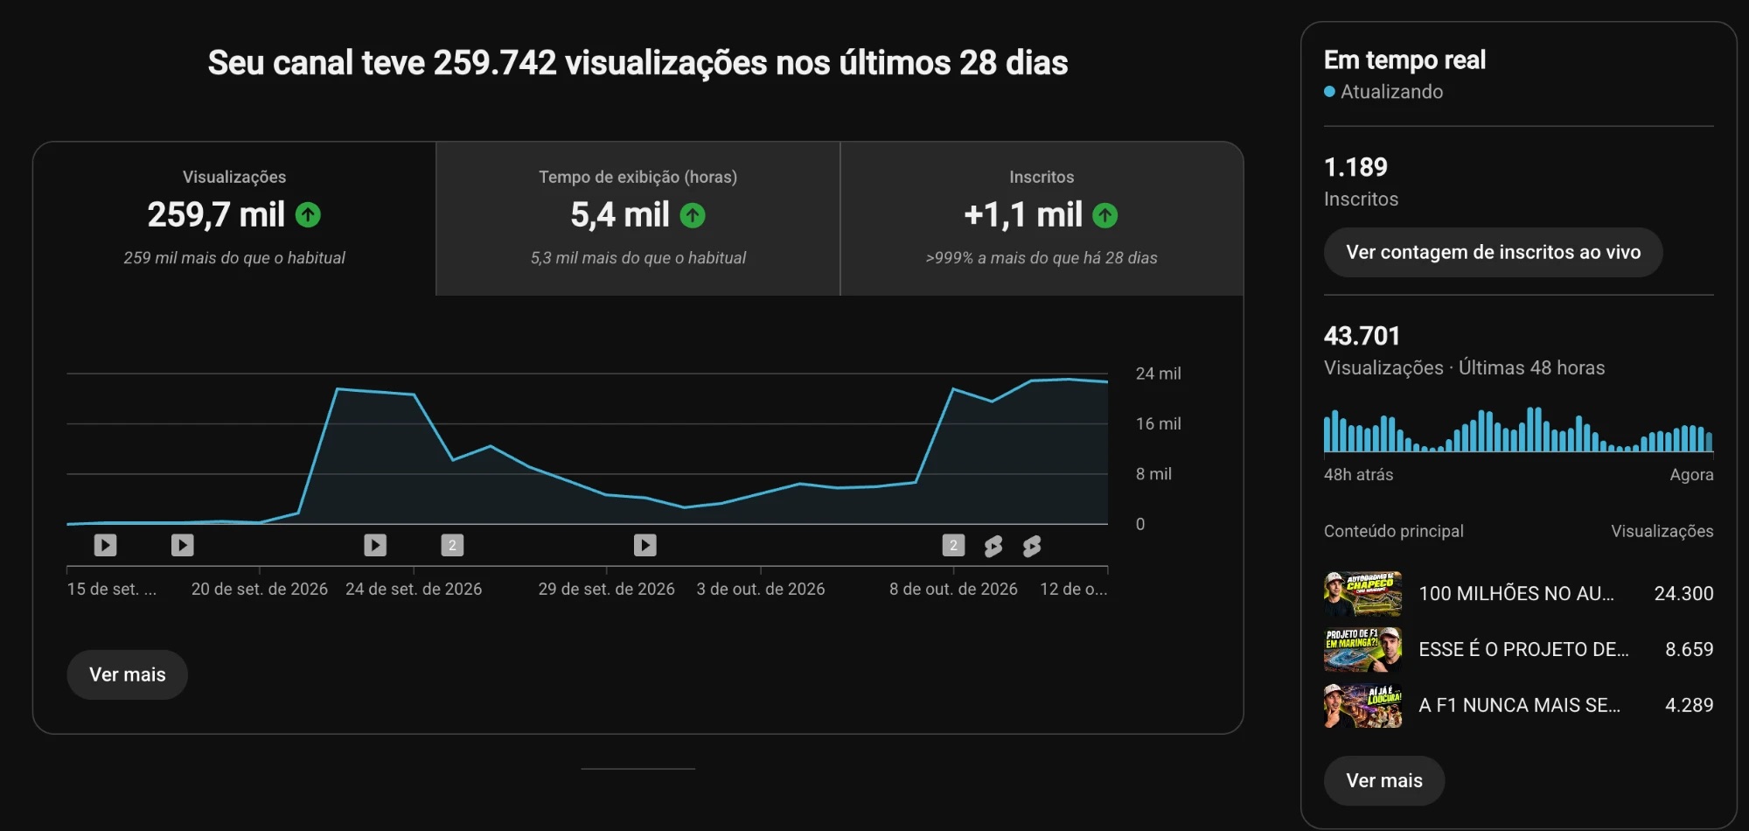
Task: Click green up arrow beside 259,7 mil
Action: [x=308, y=214]
